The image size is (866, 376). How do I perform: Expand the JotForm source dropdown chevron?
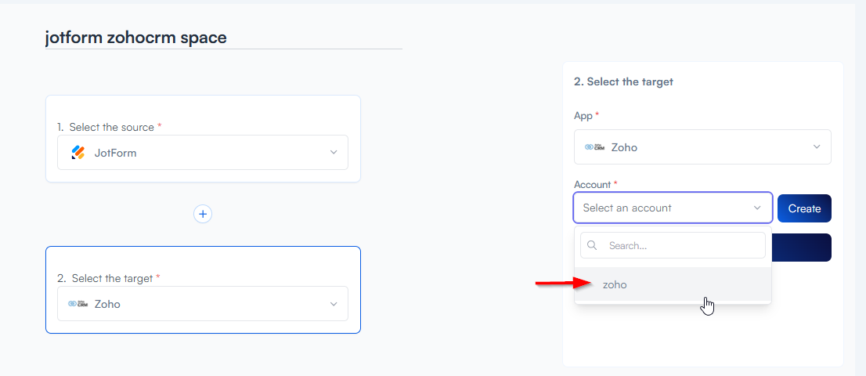334,153
